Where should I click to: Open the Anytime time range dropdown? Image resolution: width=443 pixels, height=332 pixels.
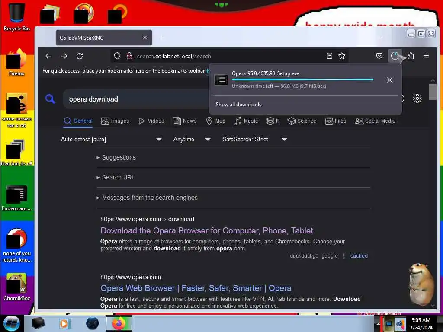coord(192,140)
